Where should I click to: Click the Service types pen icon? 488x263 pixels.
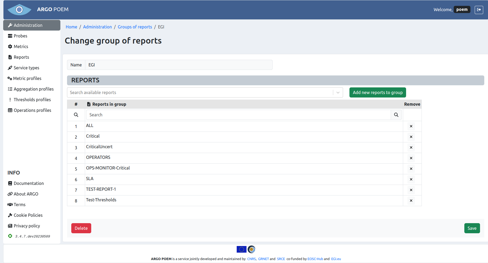(x=10, y=67)
